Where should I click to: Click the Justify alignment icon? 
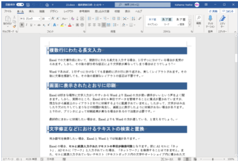coord(104,25)
